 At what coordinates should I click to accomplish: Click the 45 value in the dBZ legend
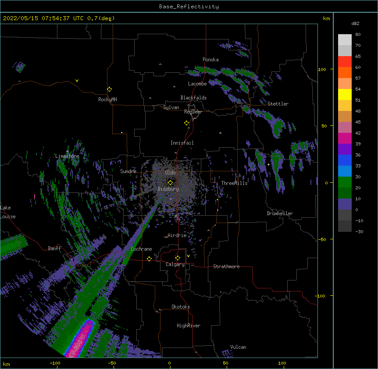click(x=358, y=122)
